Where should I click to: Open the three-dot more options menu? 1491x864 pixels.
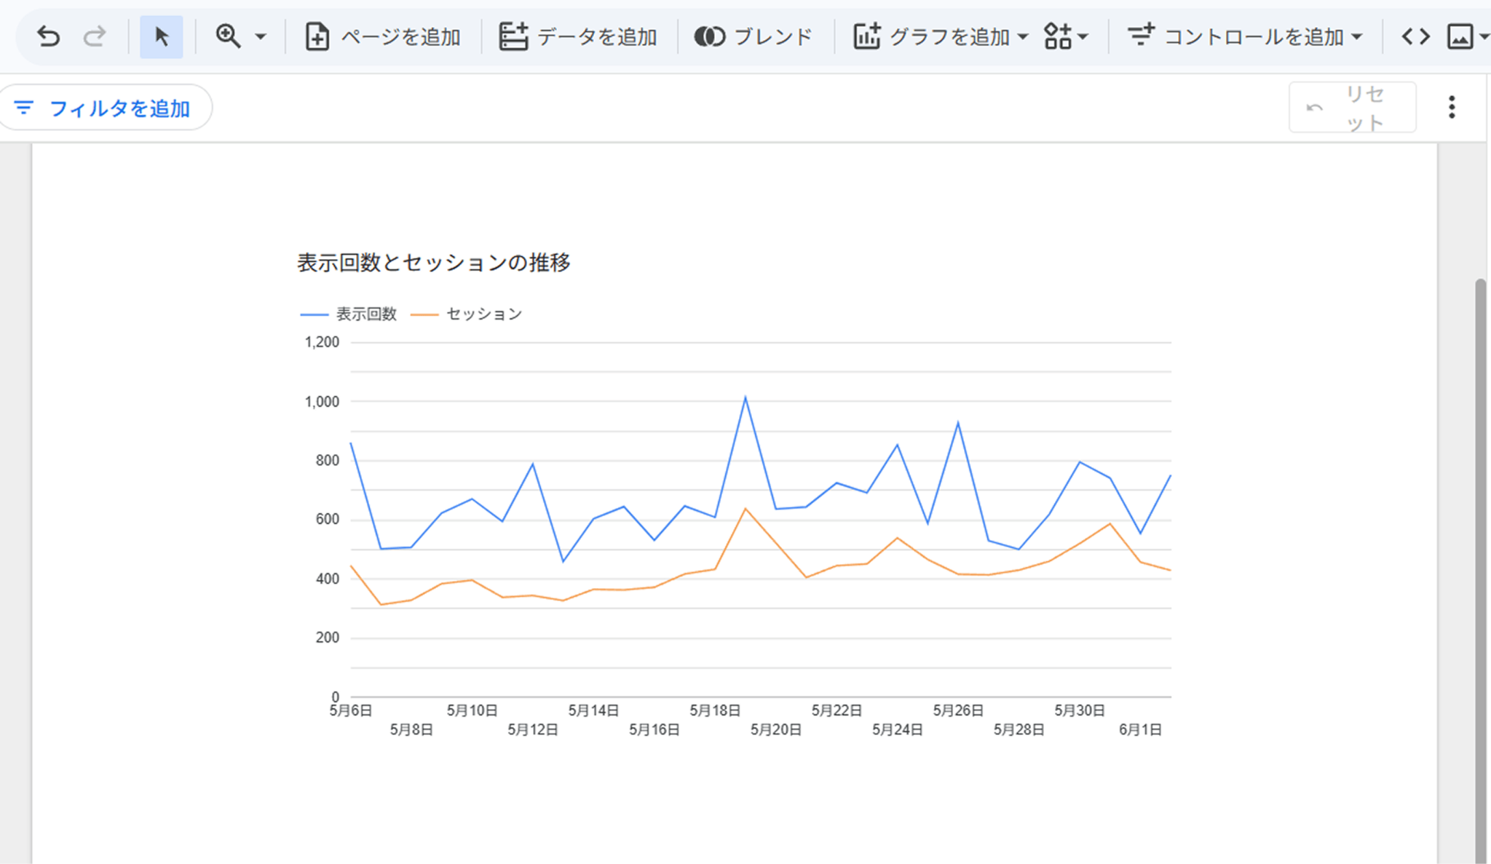1452,107
